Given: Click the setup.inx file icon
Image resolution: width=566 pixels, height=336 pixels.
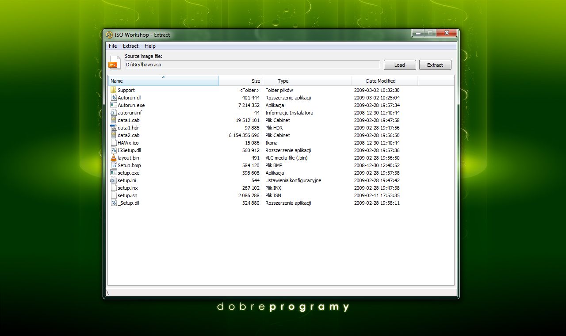Looking at the screenshot, I should pyautogui.click(x=114, y=188).
